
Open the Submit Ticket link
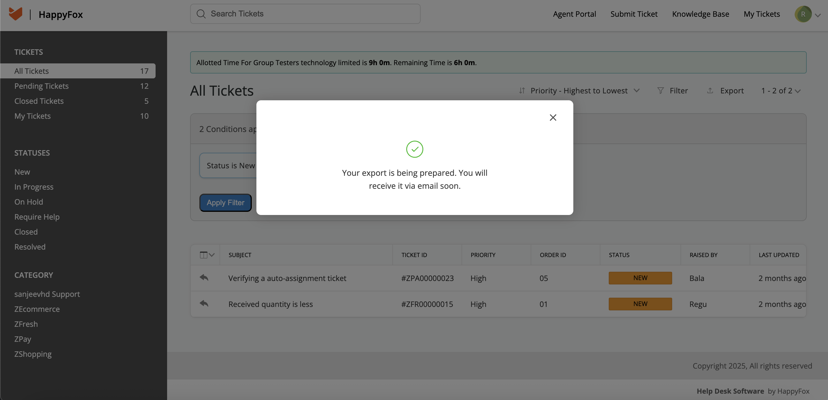[634, 14]
